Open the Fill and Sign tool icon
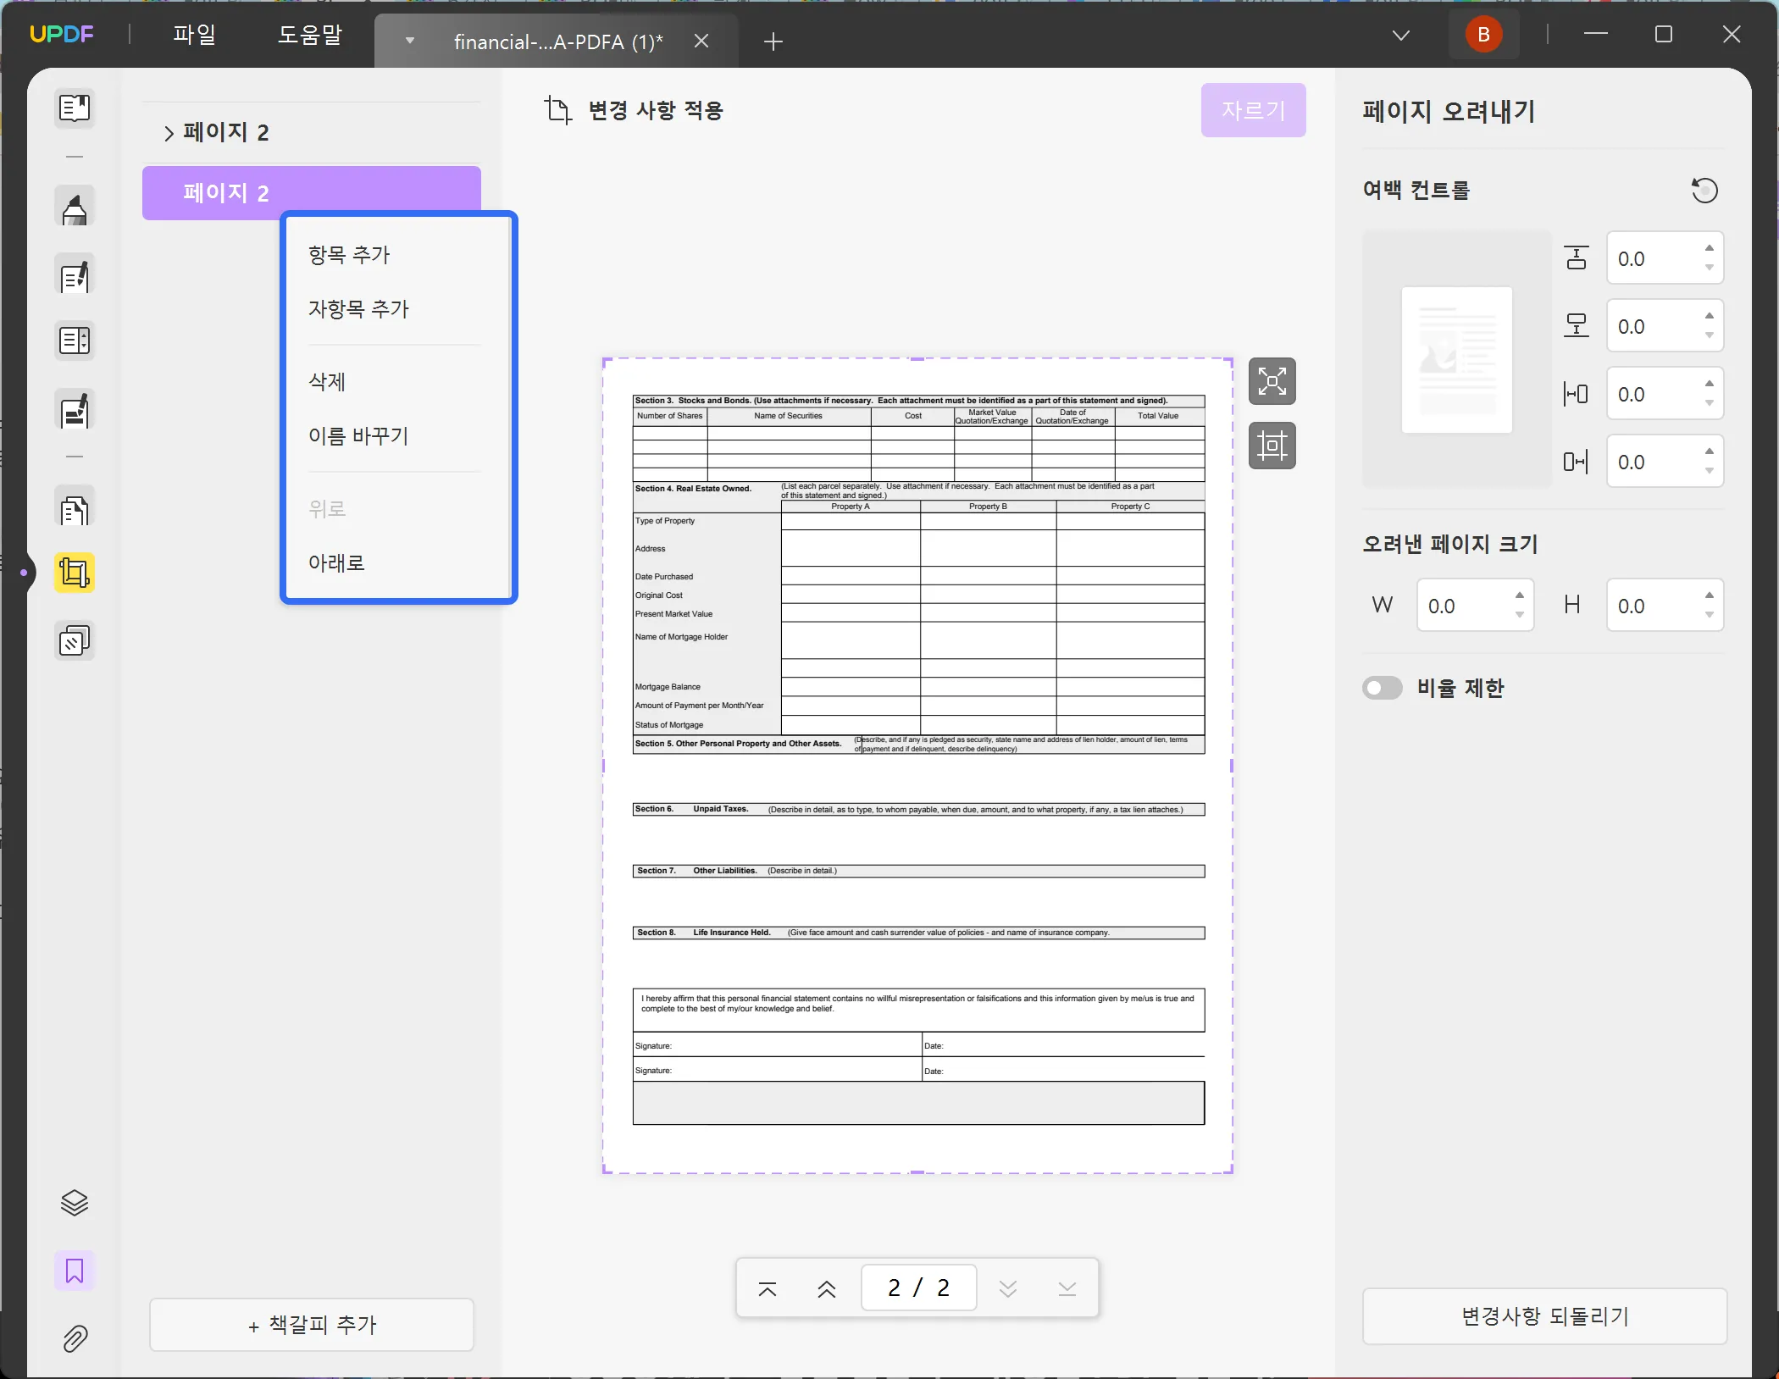 pos(75,410)
